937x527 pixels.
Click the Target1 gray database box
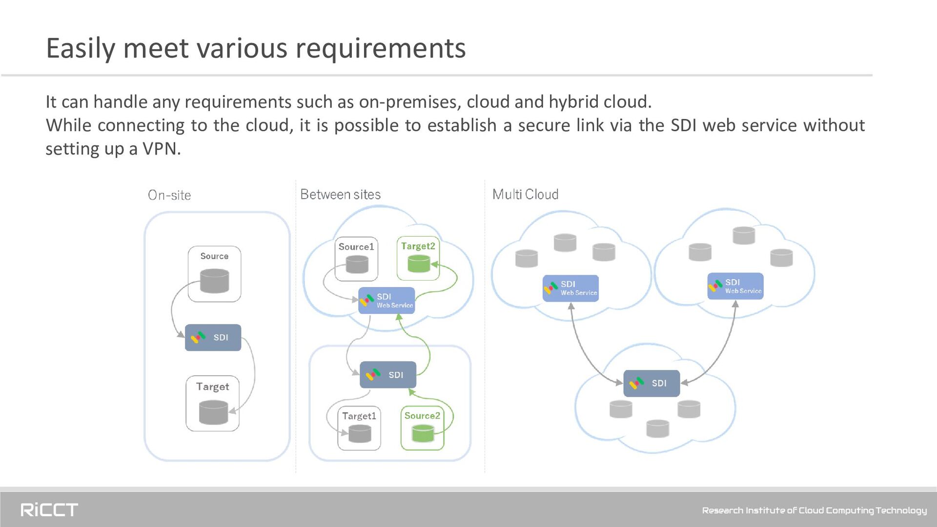[x=359, y=428]
